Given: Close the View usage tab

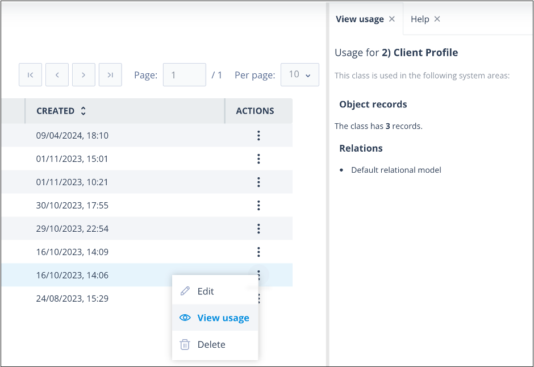Looking at the screenshot, I should click(x=392, y=19).
